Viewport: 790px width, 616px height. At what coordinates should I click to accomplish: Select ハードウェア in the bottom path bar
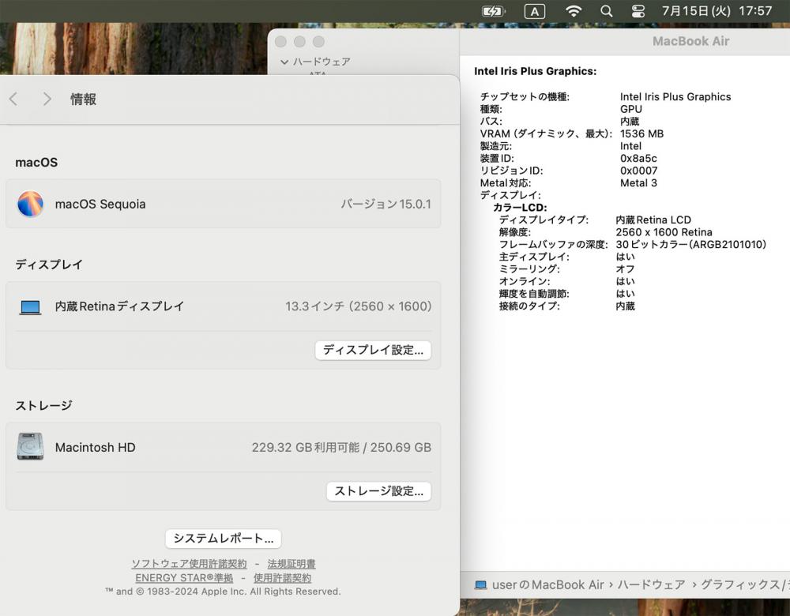coord(651,584)
